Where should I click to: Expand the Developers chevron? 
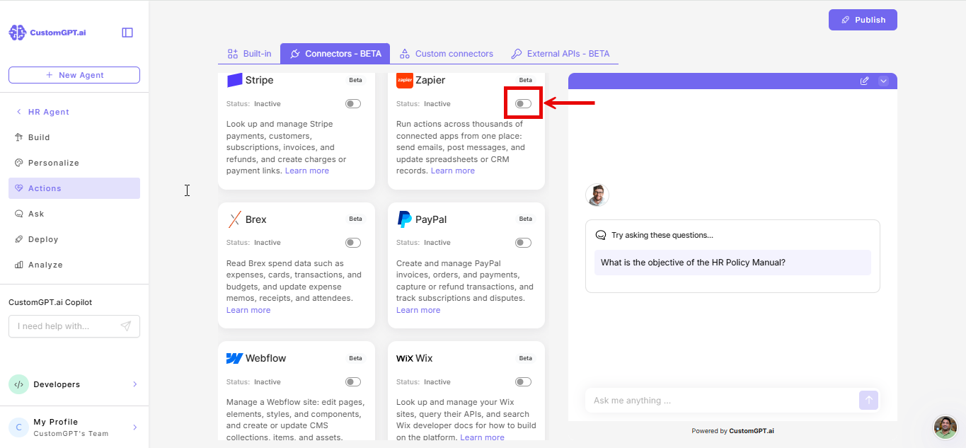[134, 384]
